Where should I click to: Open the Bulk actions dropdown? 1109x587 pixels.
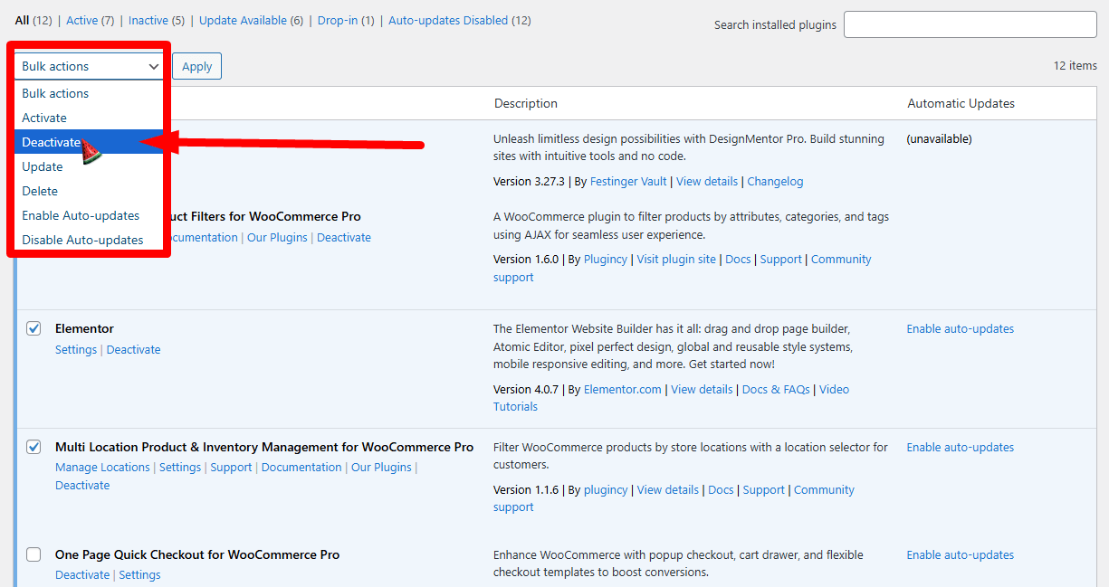click(89, 66)
